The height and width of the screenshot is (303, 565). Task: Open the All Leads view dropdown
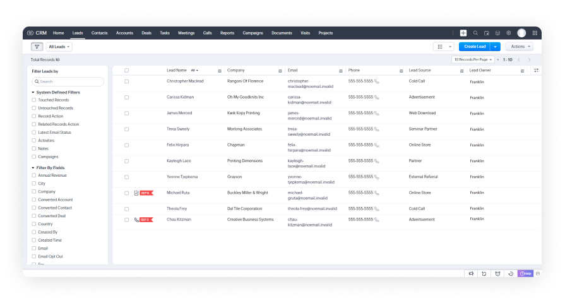pyautogui.click(x=59, y=47)
